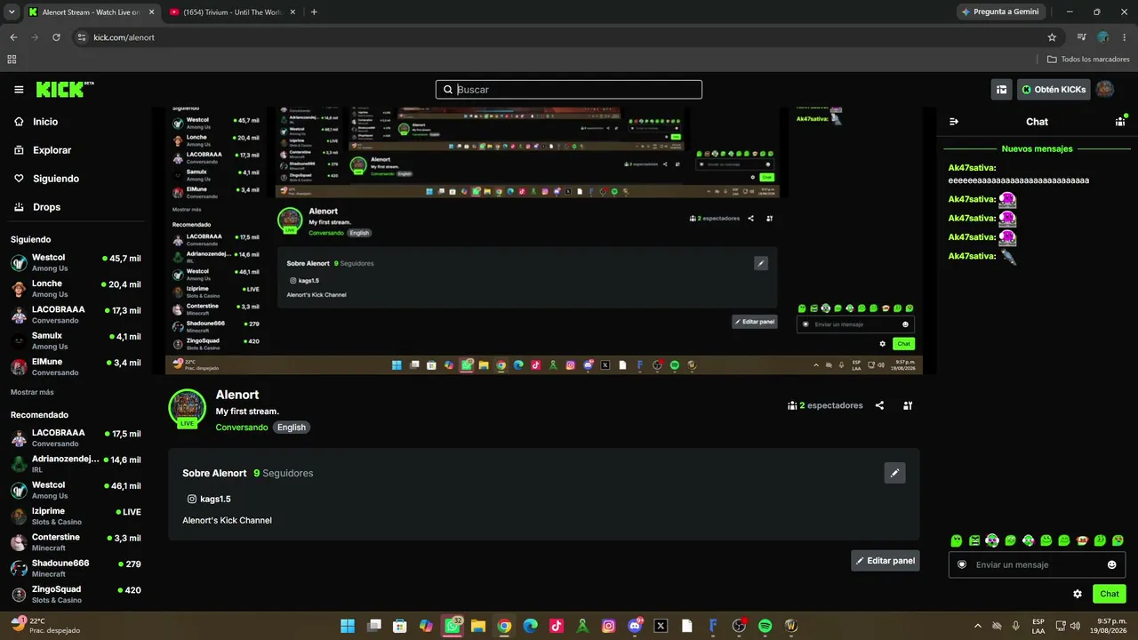The height and width of the screenshot is (640, 1138).
Task: Open TikTok from the taskbar
Action: [557, 626]
